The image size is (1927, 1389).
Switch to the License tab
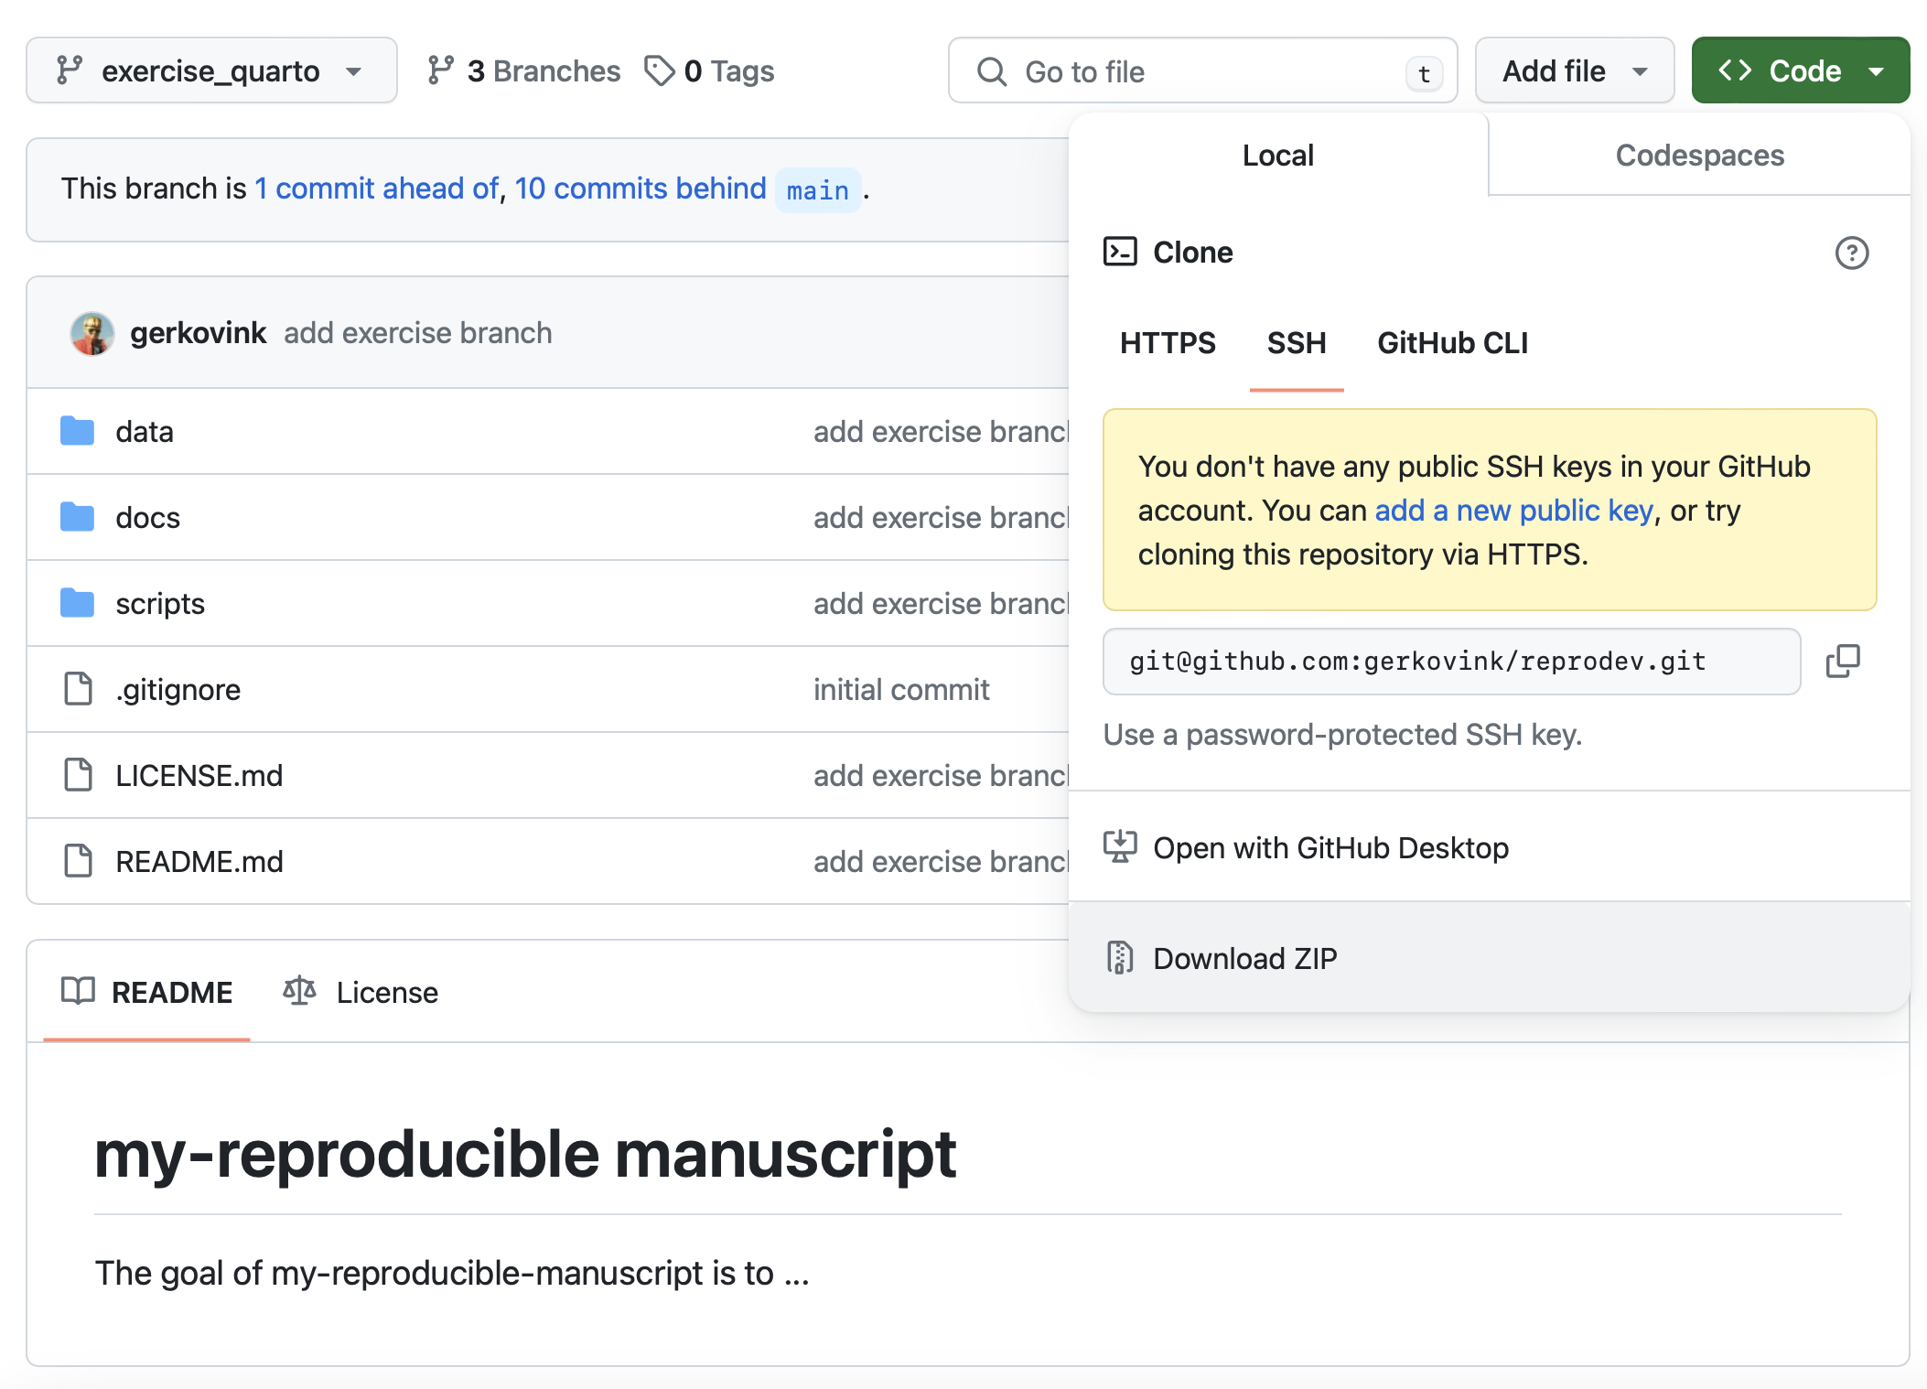pos(361,992)
